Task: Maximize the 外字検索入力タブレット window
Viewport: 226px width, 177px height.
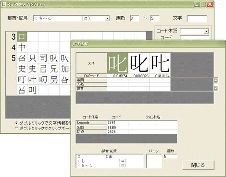Action: tap(203, 4)
